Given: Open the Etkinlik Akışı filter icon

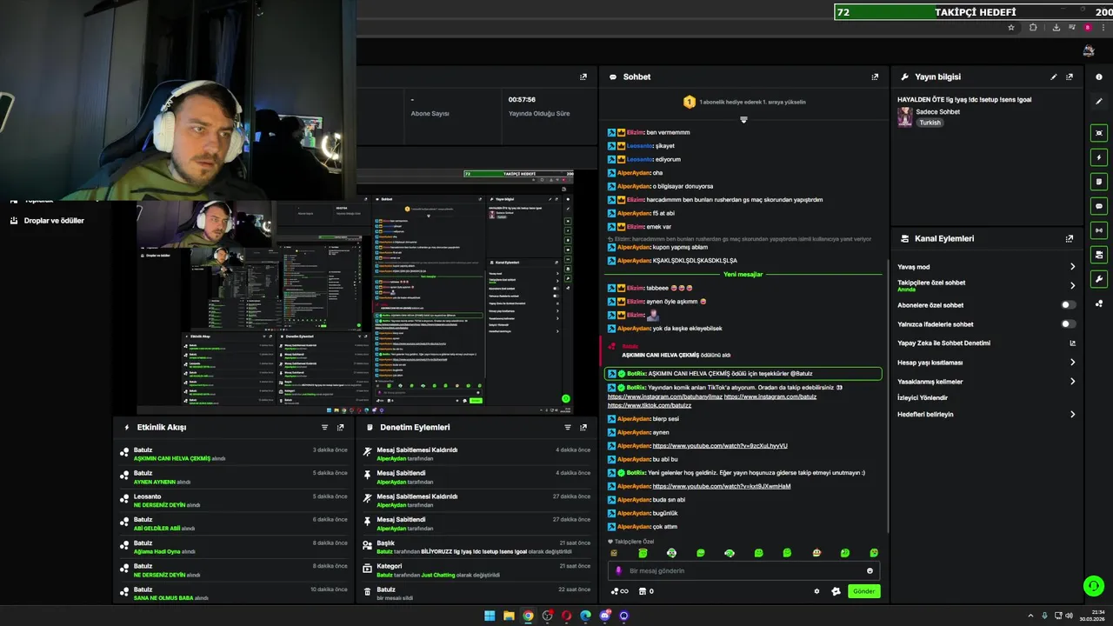Looking at the screenshot, I should pos(325,427).
